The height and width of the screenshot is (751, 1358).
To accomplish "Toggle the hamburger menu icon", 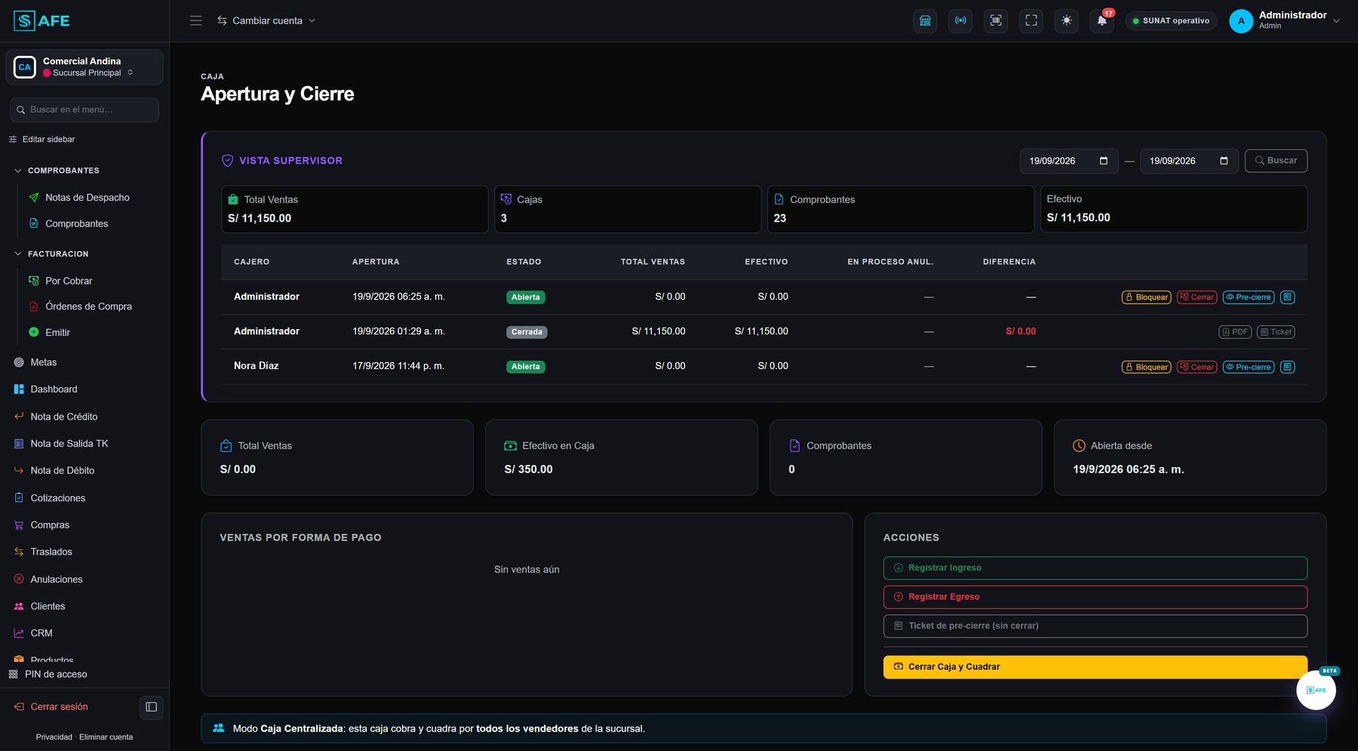I will (195, 20).
